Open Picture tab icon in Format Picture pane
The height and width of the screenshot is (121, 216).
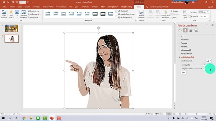pos(196,30)
